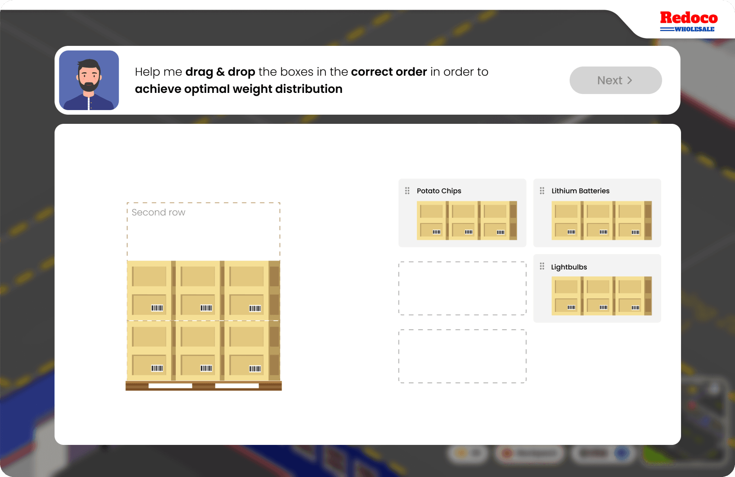Click the Next button

pyautogui.click(x=615, y=80)
